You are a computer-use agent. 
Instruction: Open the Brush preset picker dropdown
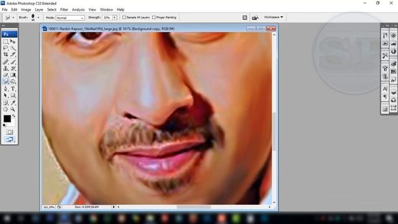(x=39, y=17)
